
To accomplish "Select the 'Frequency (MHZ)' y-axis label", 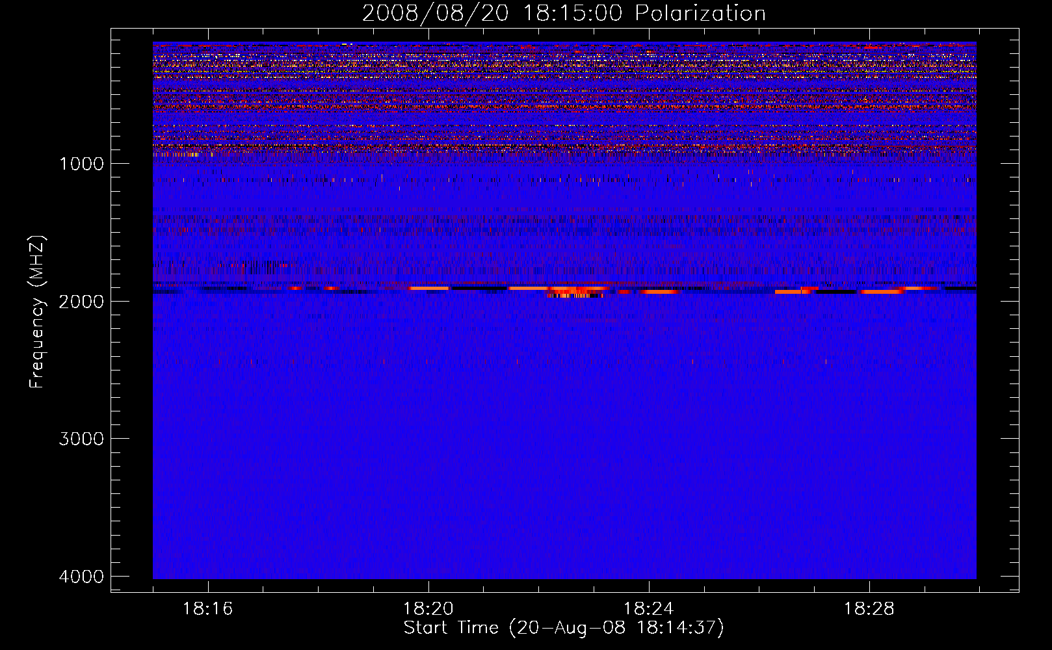I will (x=37, y=312).
